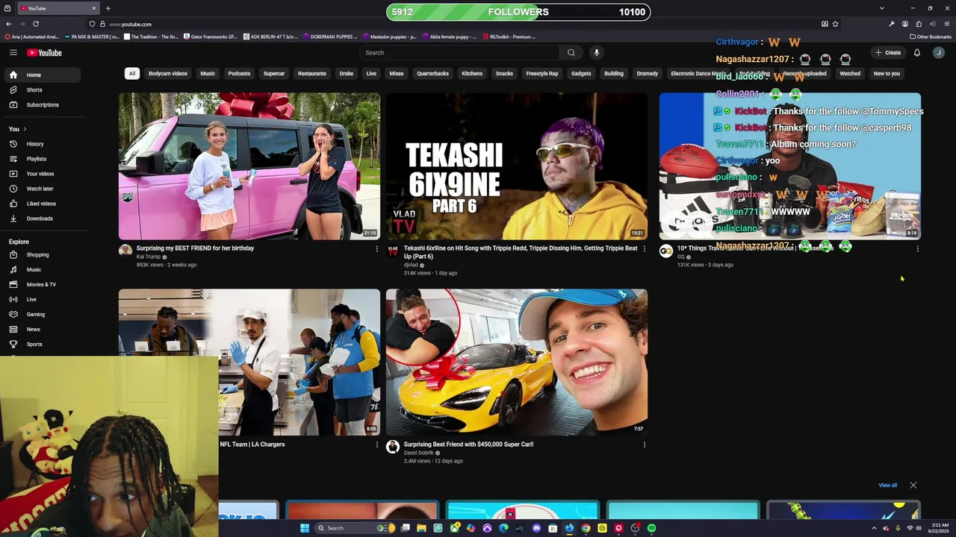This screenshot has height=537, width=956.
Task: Open the list-all-tabs dropdown
Action: pos(881,8)
